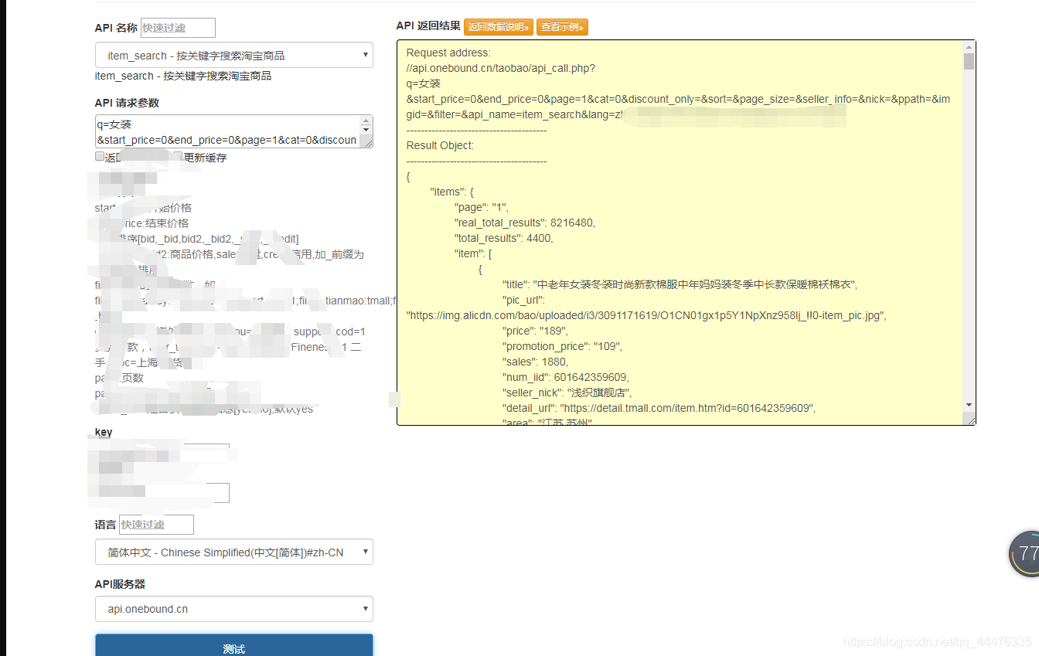Click the img.alicdn.com pic_url value
Image resolution: width=1039 pixels, height=656 pixels.
(646, 315)
